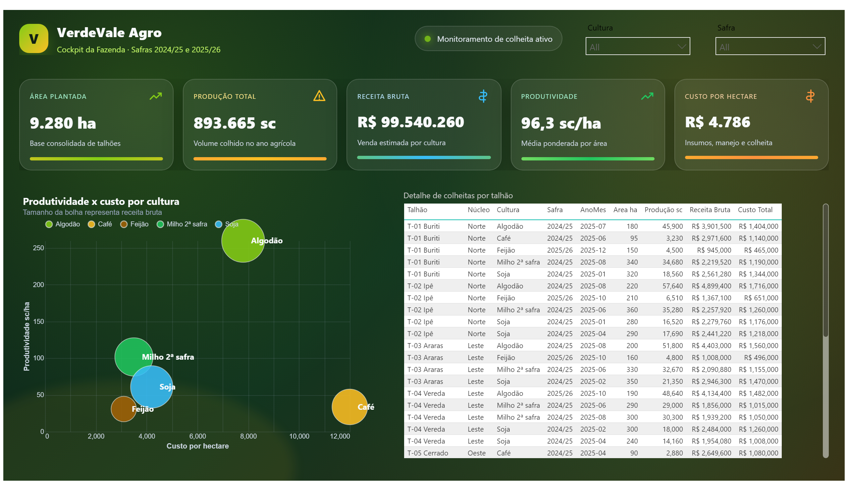The width and height of the screenshot is (848, 484).
Task: Open the Cultura filter dropdown
Action: tap(637, 46)
